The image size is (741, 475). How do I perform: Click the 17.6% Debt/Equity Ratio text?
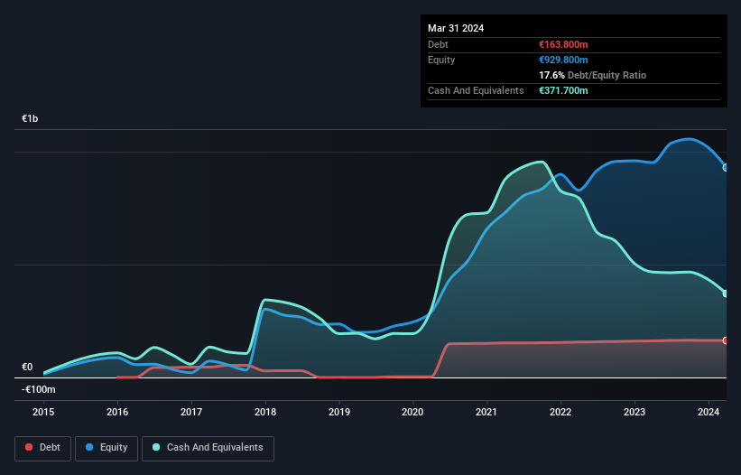(x=593, y=75)
